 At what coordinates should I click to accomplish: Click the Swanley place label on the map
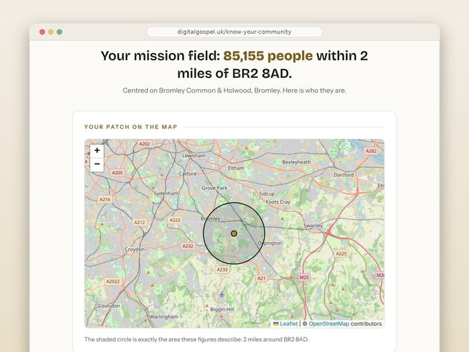click(313, 226)
